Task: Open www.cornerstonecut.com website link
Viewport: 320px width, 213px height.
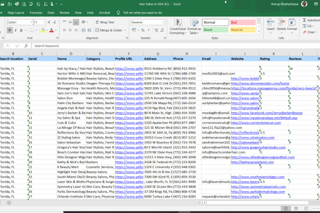Action: click(x=256, y=122)
